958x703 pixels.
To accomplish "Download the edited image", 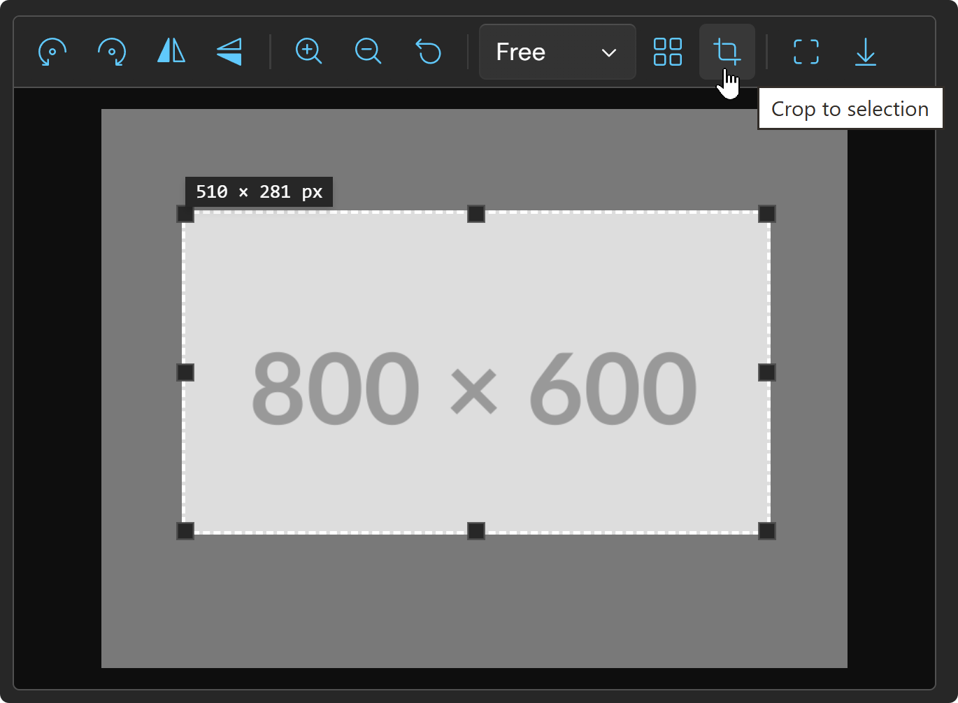I will coord(866,52).
